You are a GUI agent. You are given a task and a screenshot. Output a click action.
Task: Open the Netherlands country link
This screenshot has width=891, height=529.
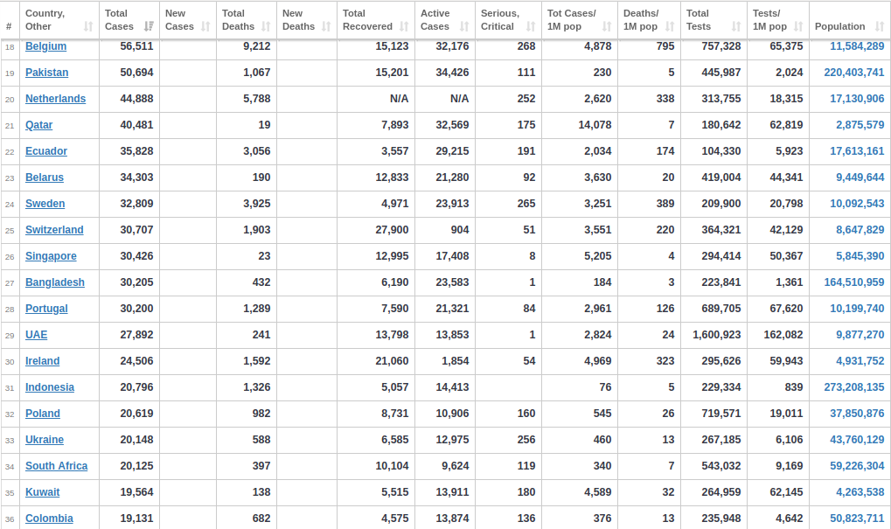56,98
